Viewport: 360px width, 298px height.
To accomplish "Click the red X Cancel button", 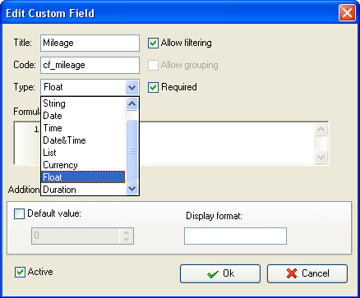I will [307, 273].
